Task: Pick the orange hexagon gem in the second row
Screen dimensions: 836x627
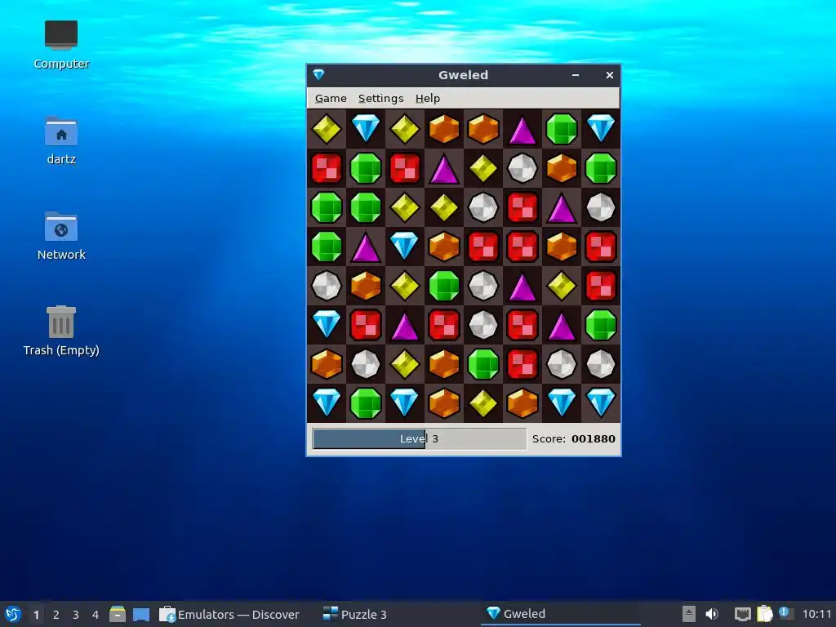Action: click(562, 168)
